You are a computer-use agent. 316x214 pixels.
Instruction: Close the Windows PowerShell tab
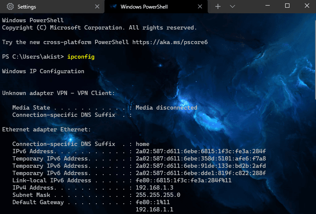[x=200, y=7]
